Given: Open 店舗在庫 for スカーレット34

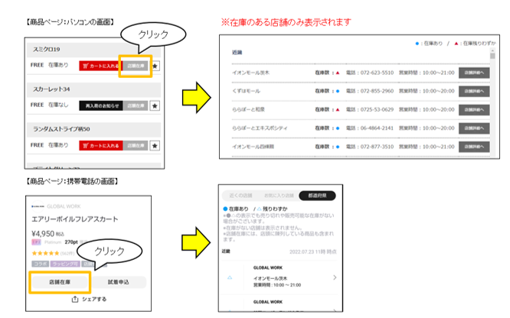Looking at the screenshot, I should tap(135, 105).
